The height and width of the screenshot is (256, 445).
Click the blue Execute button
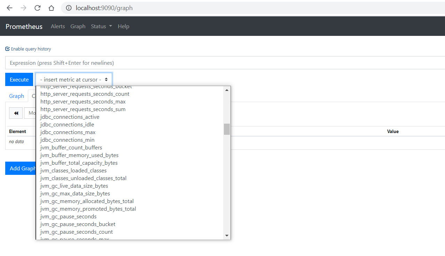tap(19, 79)
